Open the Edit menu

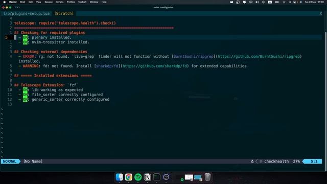tap(31, 2)
